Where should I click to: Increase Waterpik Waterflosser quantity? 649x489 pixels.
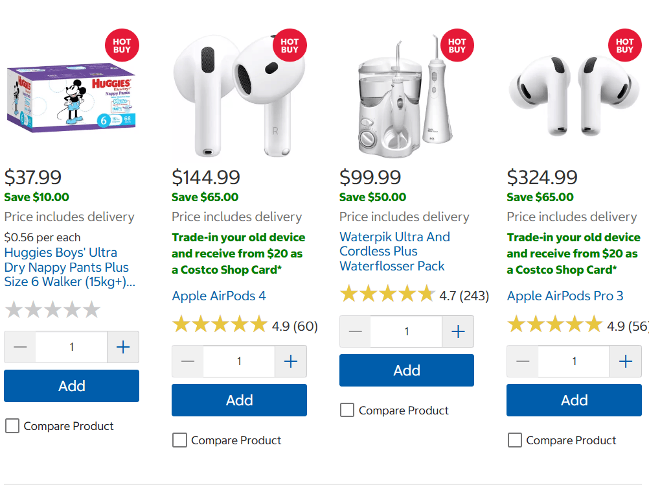click(458, 332)
